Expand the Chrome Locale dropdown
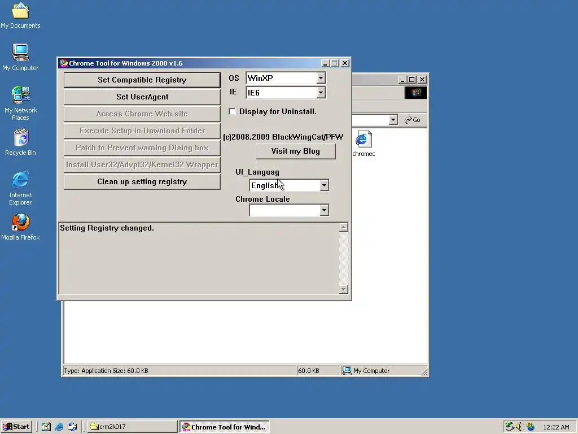 [324, 210]
